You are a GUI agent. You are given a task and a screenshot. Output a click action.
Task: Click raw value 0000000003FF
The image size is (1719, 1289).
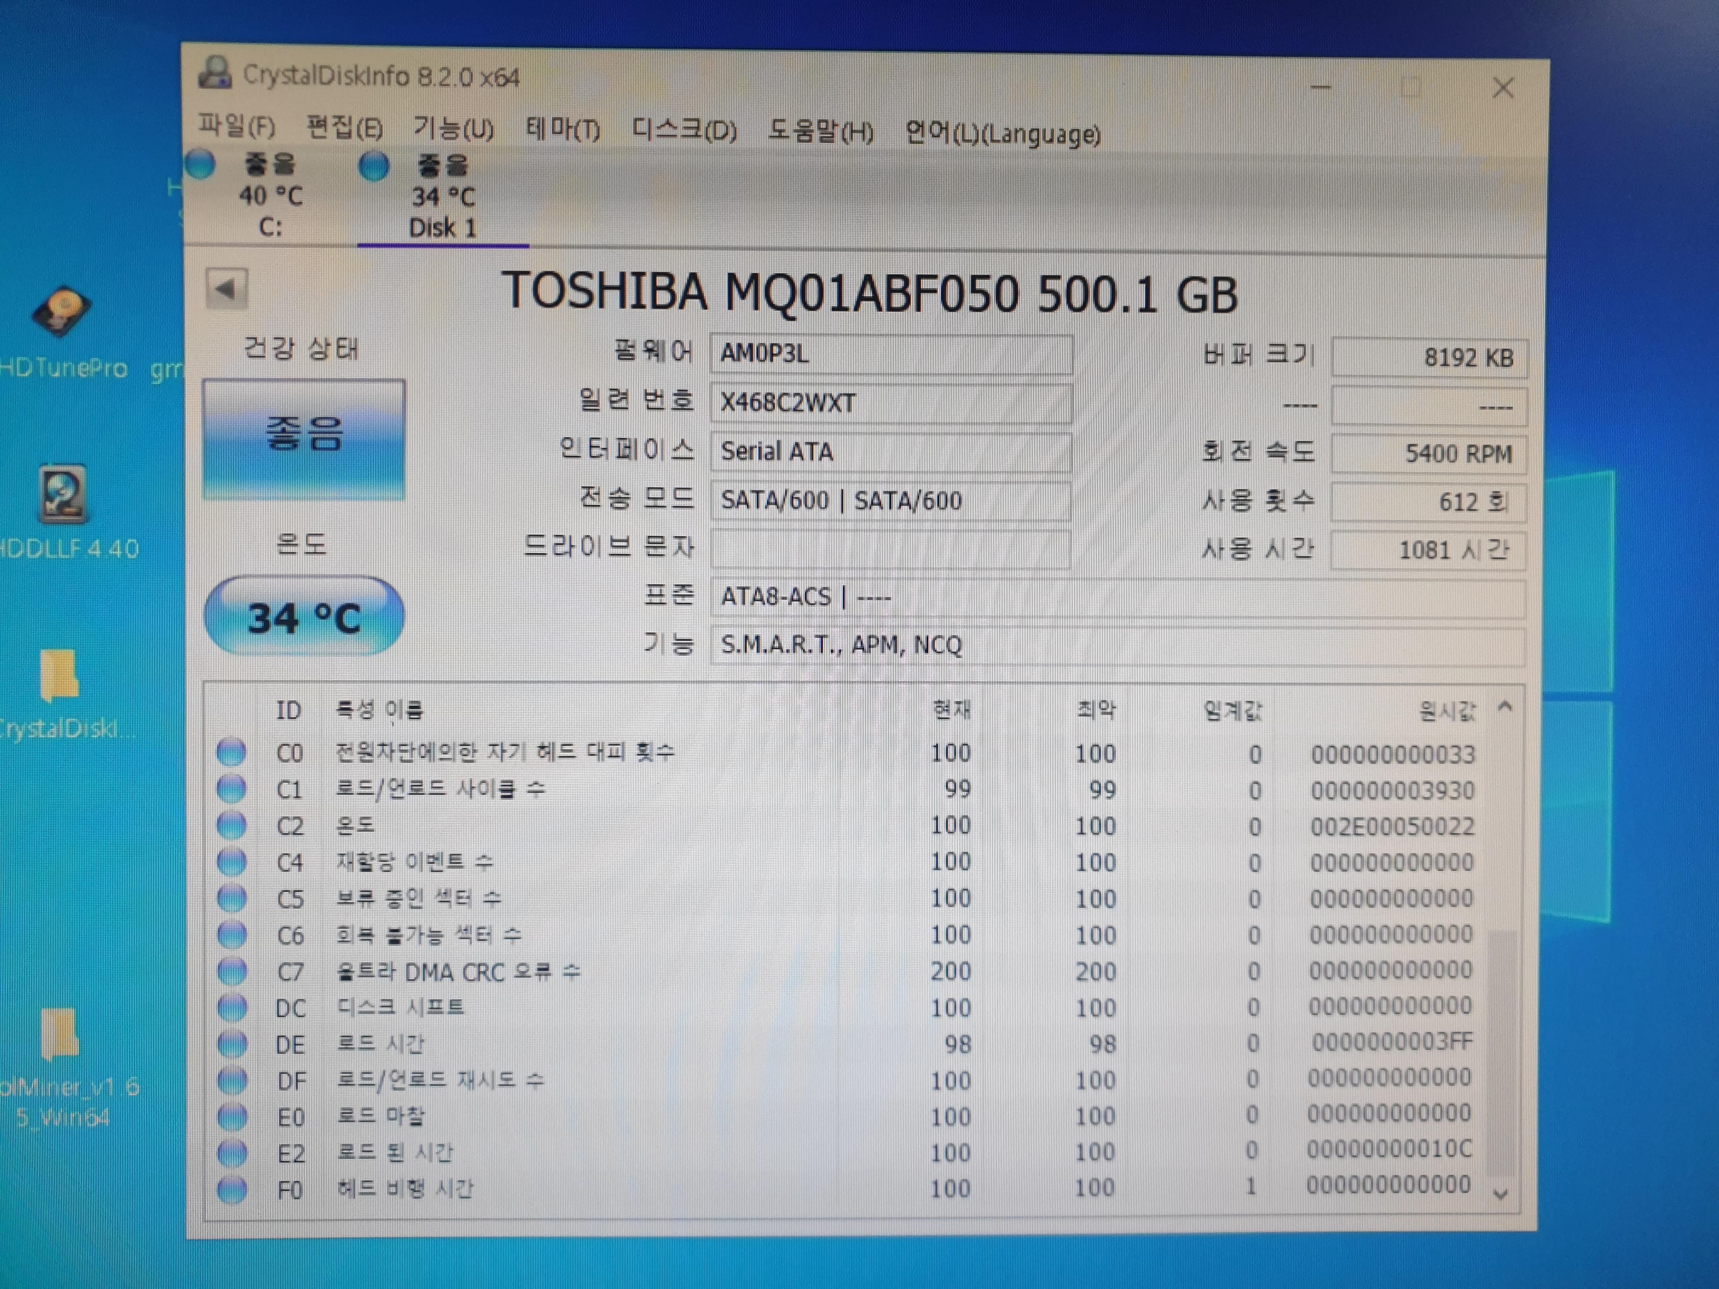point(1392,1041)
